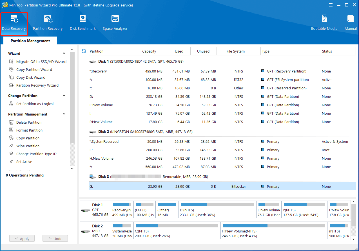359x251 pixels.
Task: Click Disk 3 removable drive icon in list
Action: tap(93, 177)
